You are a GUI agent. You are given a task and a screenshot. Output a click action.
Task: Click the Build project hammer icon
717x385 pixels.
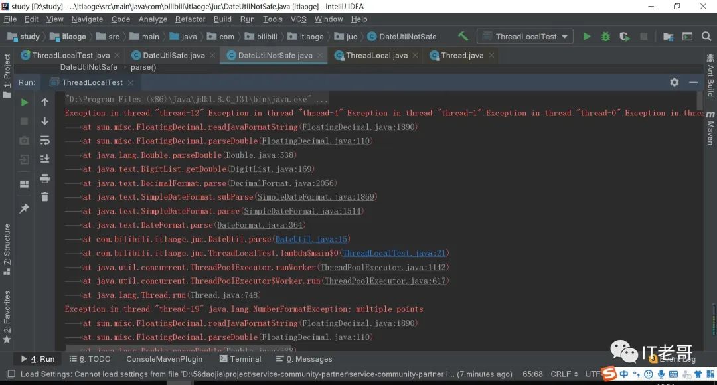pos(463,36)
